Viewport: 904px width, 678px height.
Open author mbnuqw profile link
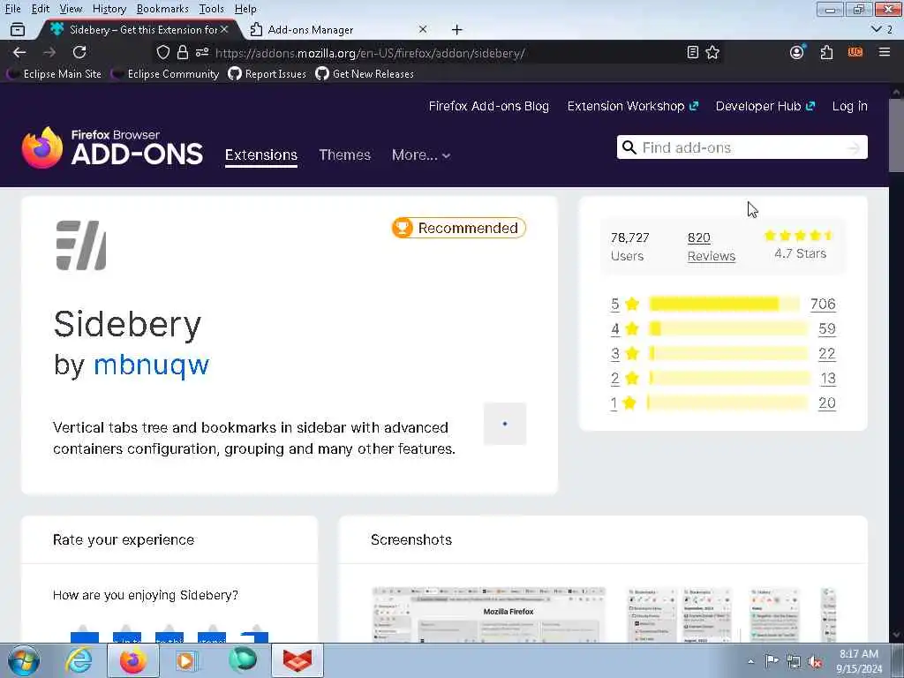click(151, 365)
